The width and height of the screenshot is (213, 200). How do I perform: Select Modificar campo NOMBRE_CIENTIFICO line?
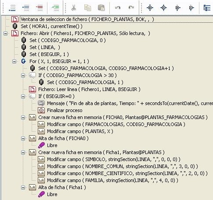(127, 173)
